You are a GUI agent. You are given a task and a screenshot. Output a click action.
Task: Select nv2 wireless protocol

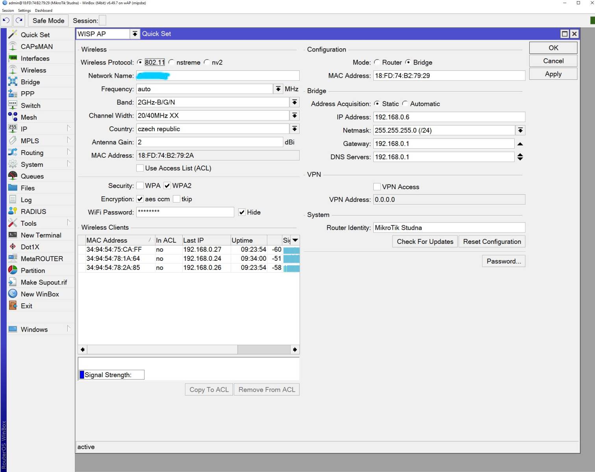pos(207,62)
